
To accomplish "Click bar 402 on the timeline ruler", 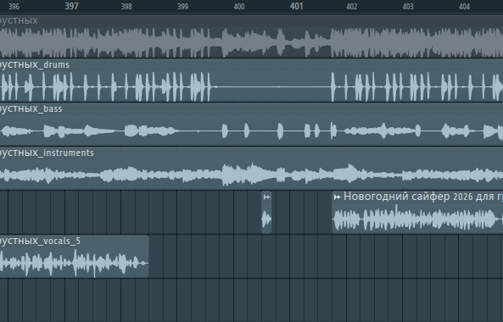I will point(351,7).
